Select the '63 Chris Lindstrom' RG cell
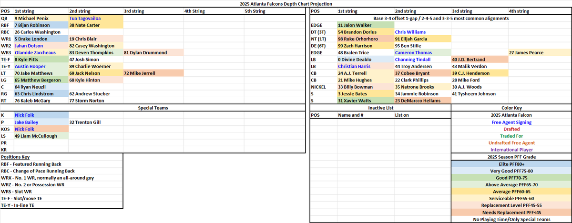The width and height of the screenshot is (572, 223). click(x=41, y=94)
